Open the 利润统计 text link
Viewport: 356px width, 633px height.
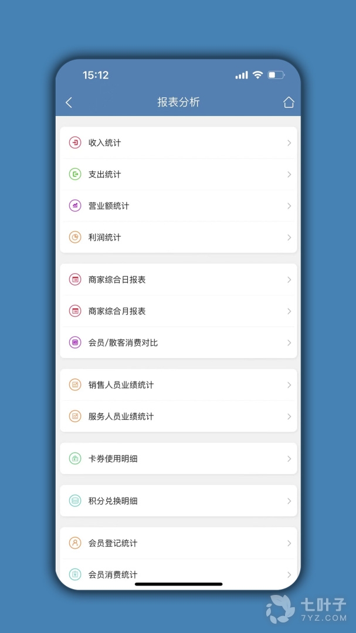(x=104, y=237)
